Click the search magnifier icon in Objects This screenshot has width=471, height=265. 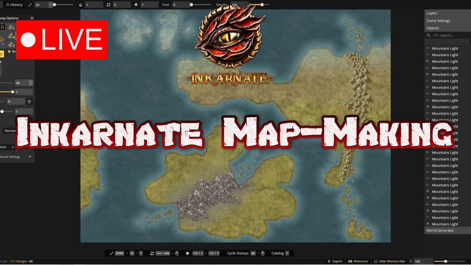coord(429,35)
